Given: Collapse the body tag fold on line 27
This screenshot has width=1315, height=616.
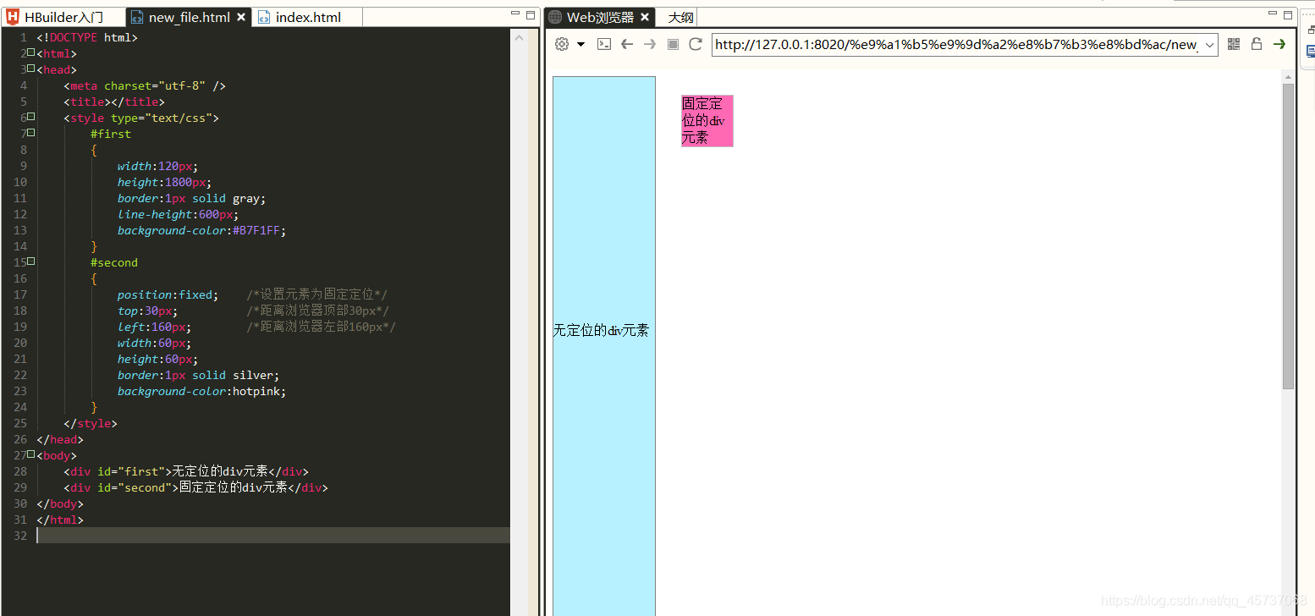Looking at the screenshot, I should click(x=30, y=454).
